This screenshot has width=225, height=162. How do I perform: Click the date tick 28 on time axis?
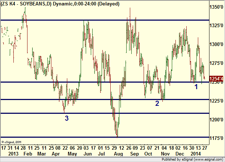(x=23, y=148)
